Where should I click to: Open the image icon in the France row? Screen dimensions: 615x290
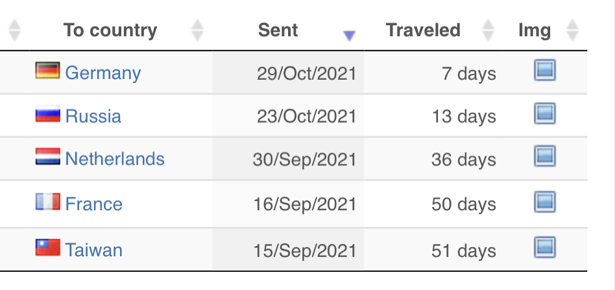[545, 202]
